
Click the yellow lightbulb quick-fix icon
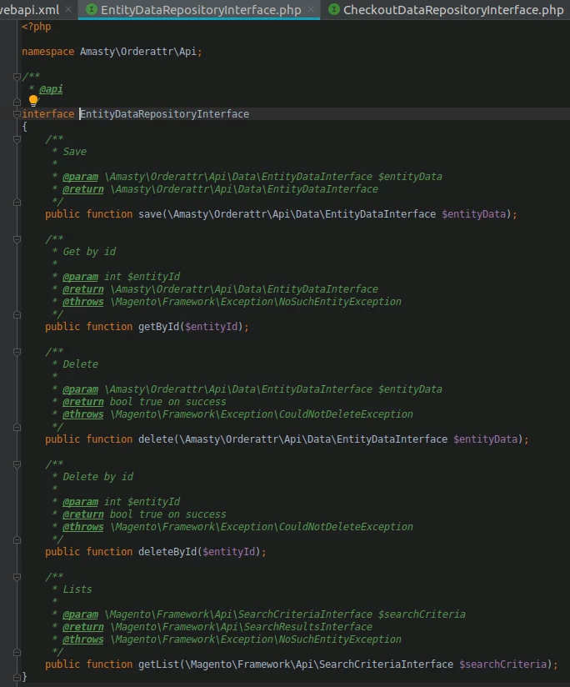pyautogui.click(x=34, y=101)
